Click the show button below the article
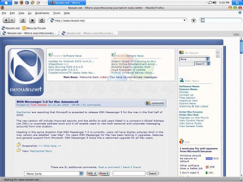The width and height of the screenshot is (243, 182). pos(104,173)
